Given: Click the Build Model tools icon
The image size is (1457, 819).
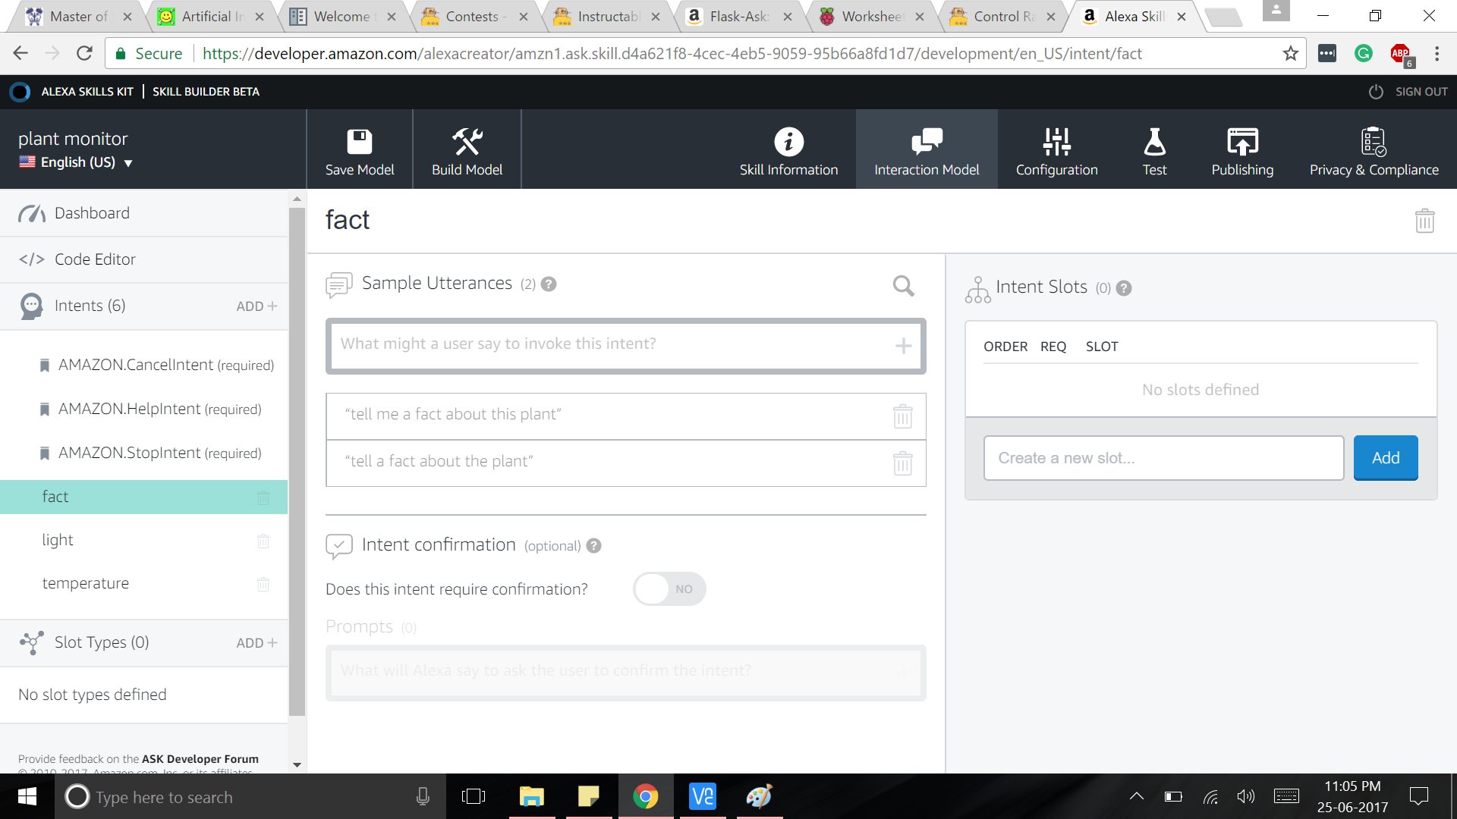Looking at the screenshot, I should [467, 142].
